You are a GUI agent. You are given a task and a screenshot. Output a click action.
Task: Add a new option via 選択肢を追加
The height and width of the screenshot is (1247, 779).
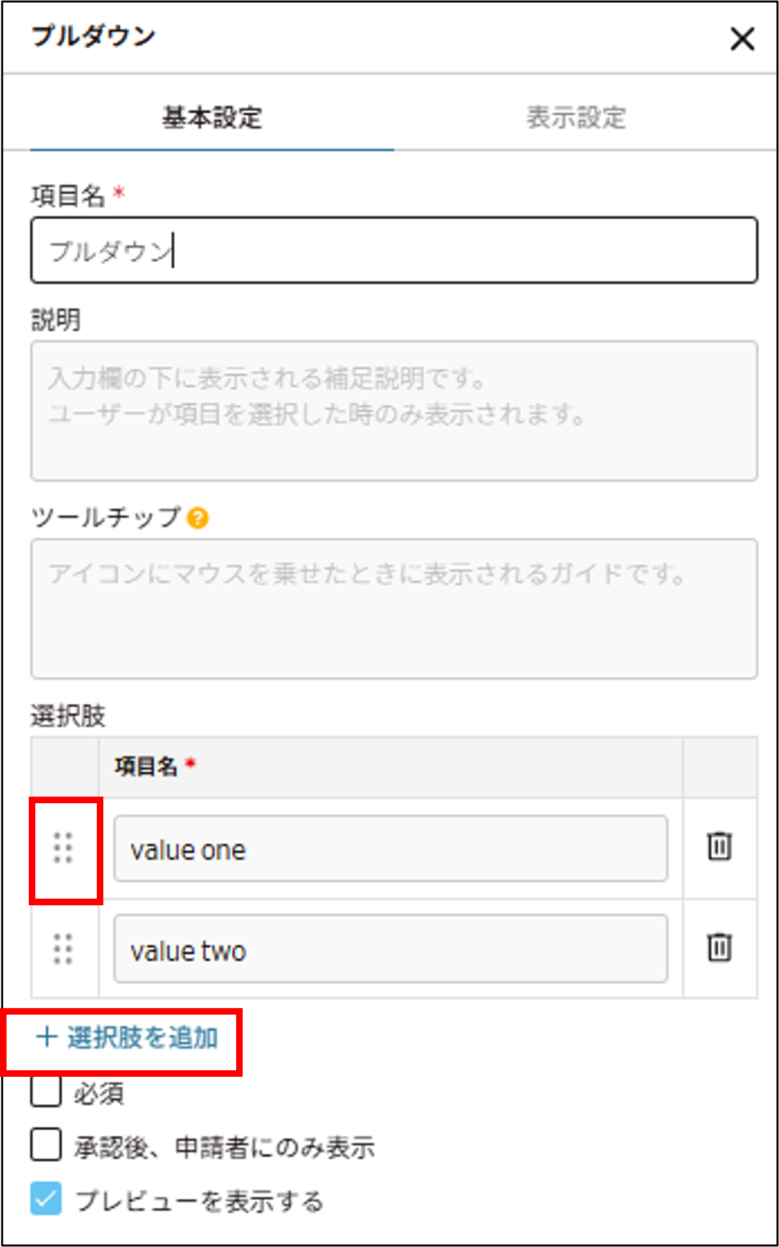point(128,1038)
